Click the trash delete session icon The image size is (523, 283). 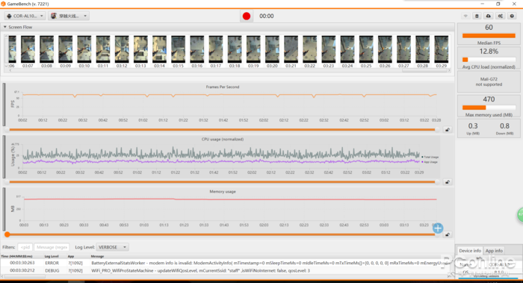[x=477, y=16]
